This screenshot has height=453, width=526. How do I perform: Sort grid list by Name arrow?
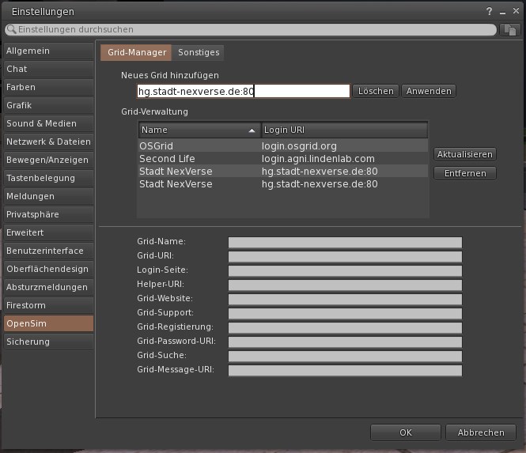pyautogui.click(x=252, y=130)
